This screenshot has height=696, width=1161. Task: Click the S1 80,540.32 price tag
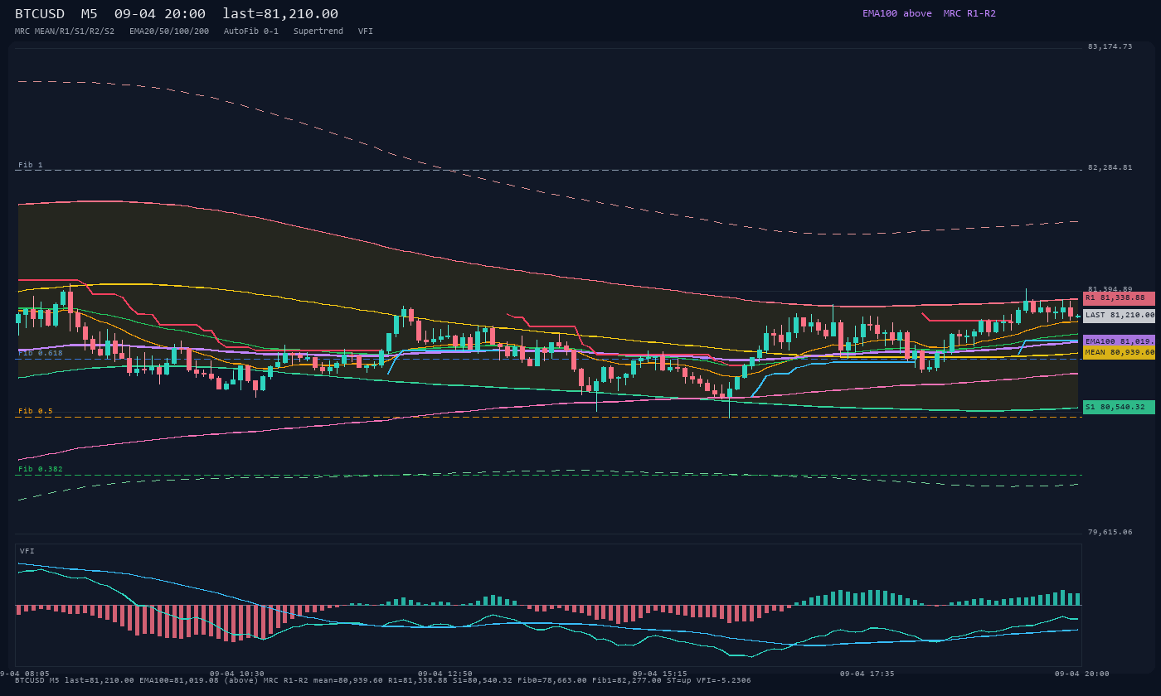point(1119,407)
